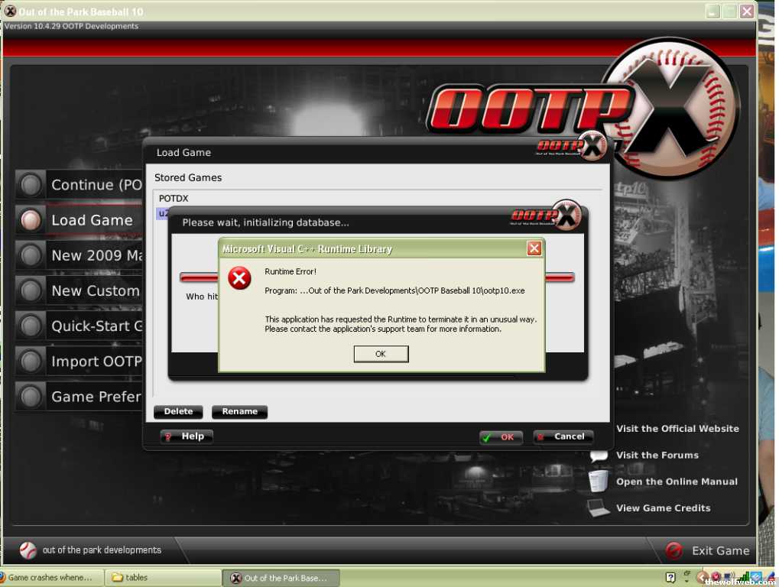Confirm Load Game with green check OK
The height and width of the screenshot is (587, 779).
point(501,437)
